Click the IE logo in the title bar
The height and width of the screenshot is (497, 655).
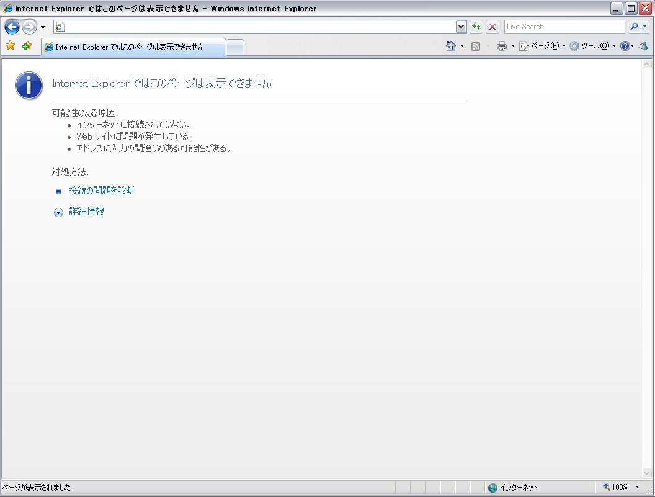7,8
